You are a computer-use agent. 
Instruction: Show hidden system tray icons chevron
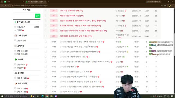(x=151, y=96)
